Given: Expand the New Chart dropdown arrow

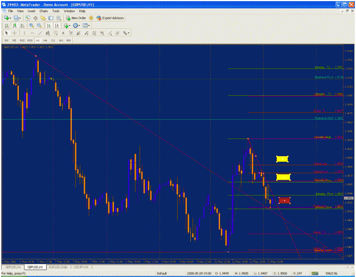Looking at the screenshot, I should point(10,18).
